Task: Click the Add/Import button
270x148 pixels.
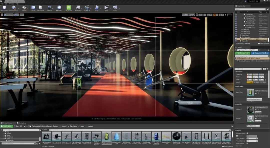Action: click(x=7, y=126)
